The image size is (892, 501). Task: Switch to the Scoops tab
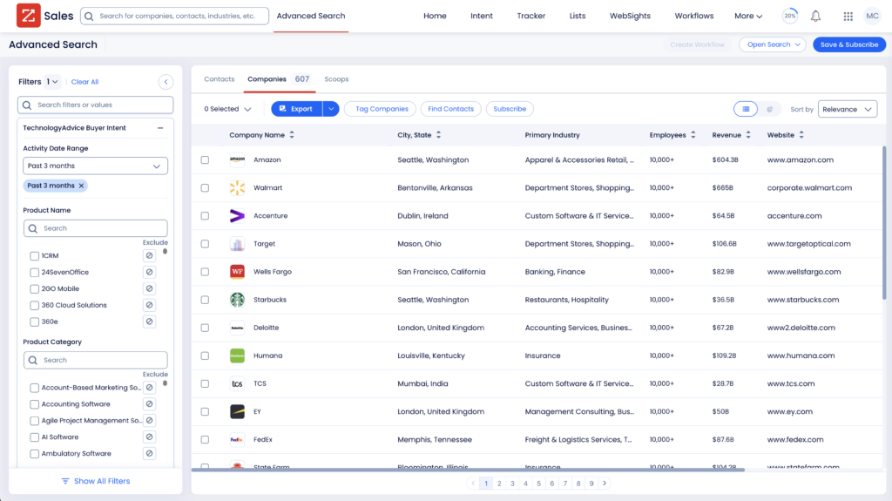(336, 79)
